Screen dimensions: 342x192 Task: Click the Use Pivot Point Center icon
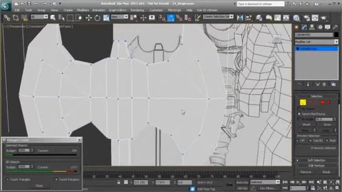(x=134, y=18)
